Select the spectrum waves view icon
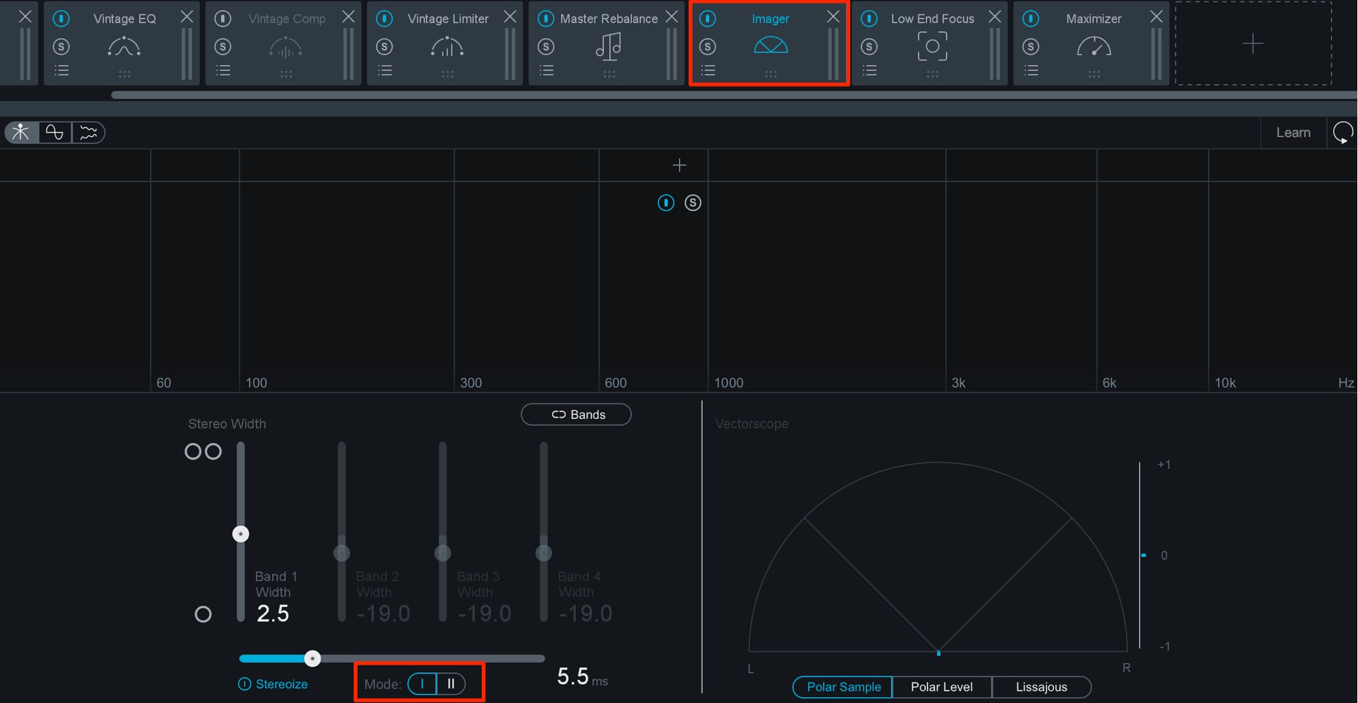1358x703 pixels. 89,132
